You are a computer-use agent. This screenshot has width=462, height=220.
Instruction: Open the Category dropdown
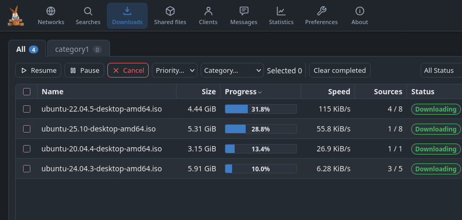click(x=232, y=70)
